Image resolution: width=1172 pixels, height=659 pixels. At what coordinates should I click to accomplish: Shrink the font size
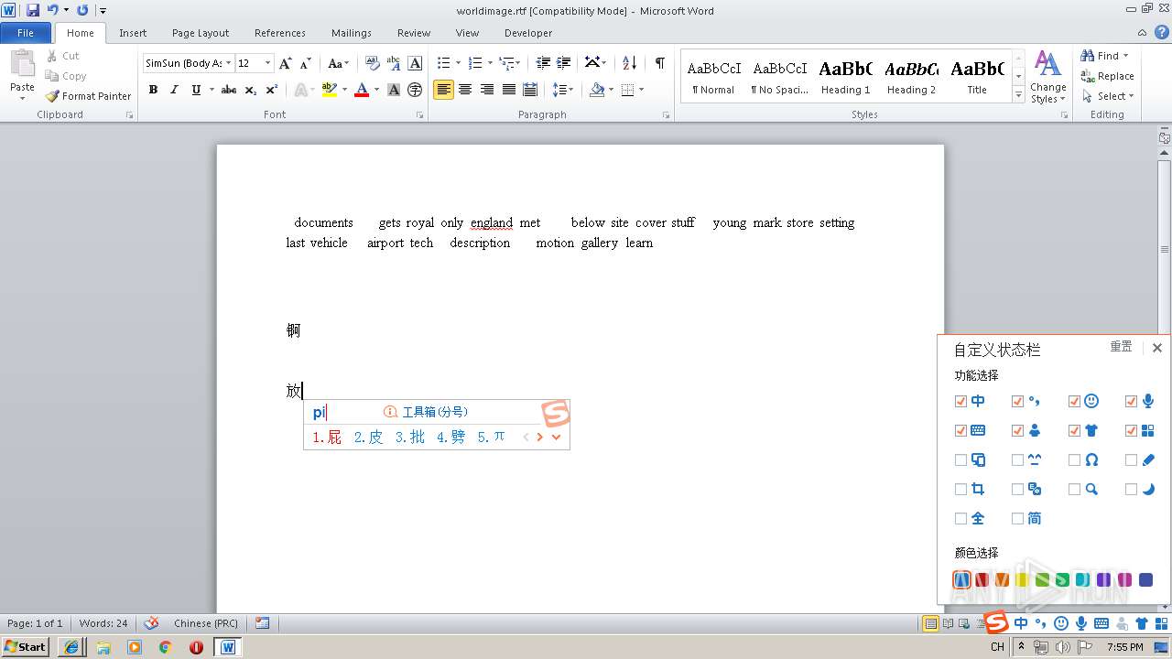coord(306,63)
